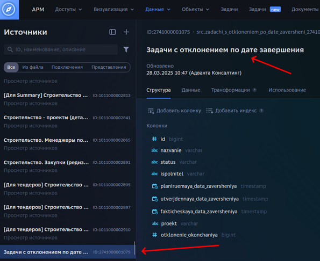The width and height of the screenshot is (320, 261).
Task: Add a new source with plus icon
Action: click(x=126, y=32)
